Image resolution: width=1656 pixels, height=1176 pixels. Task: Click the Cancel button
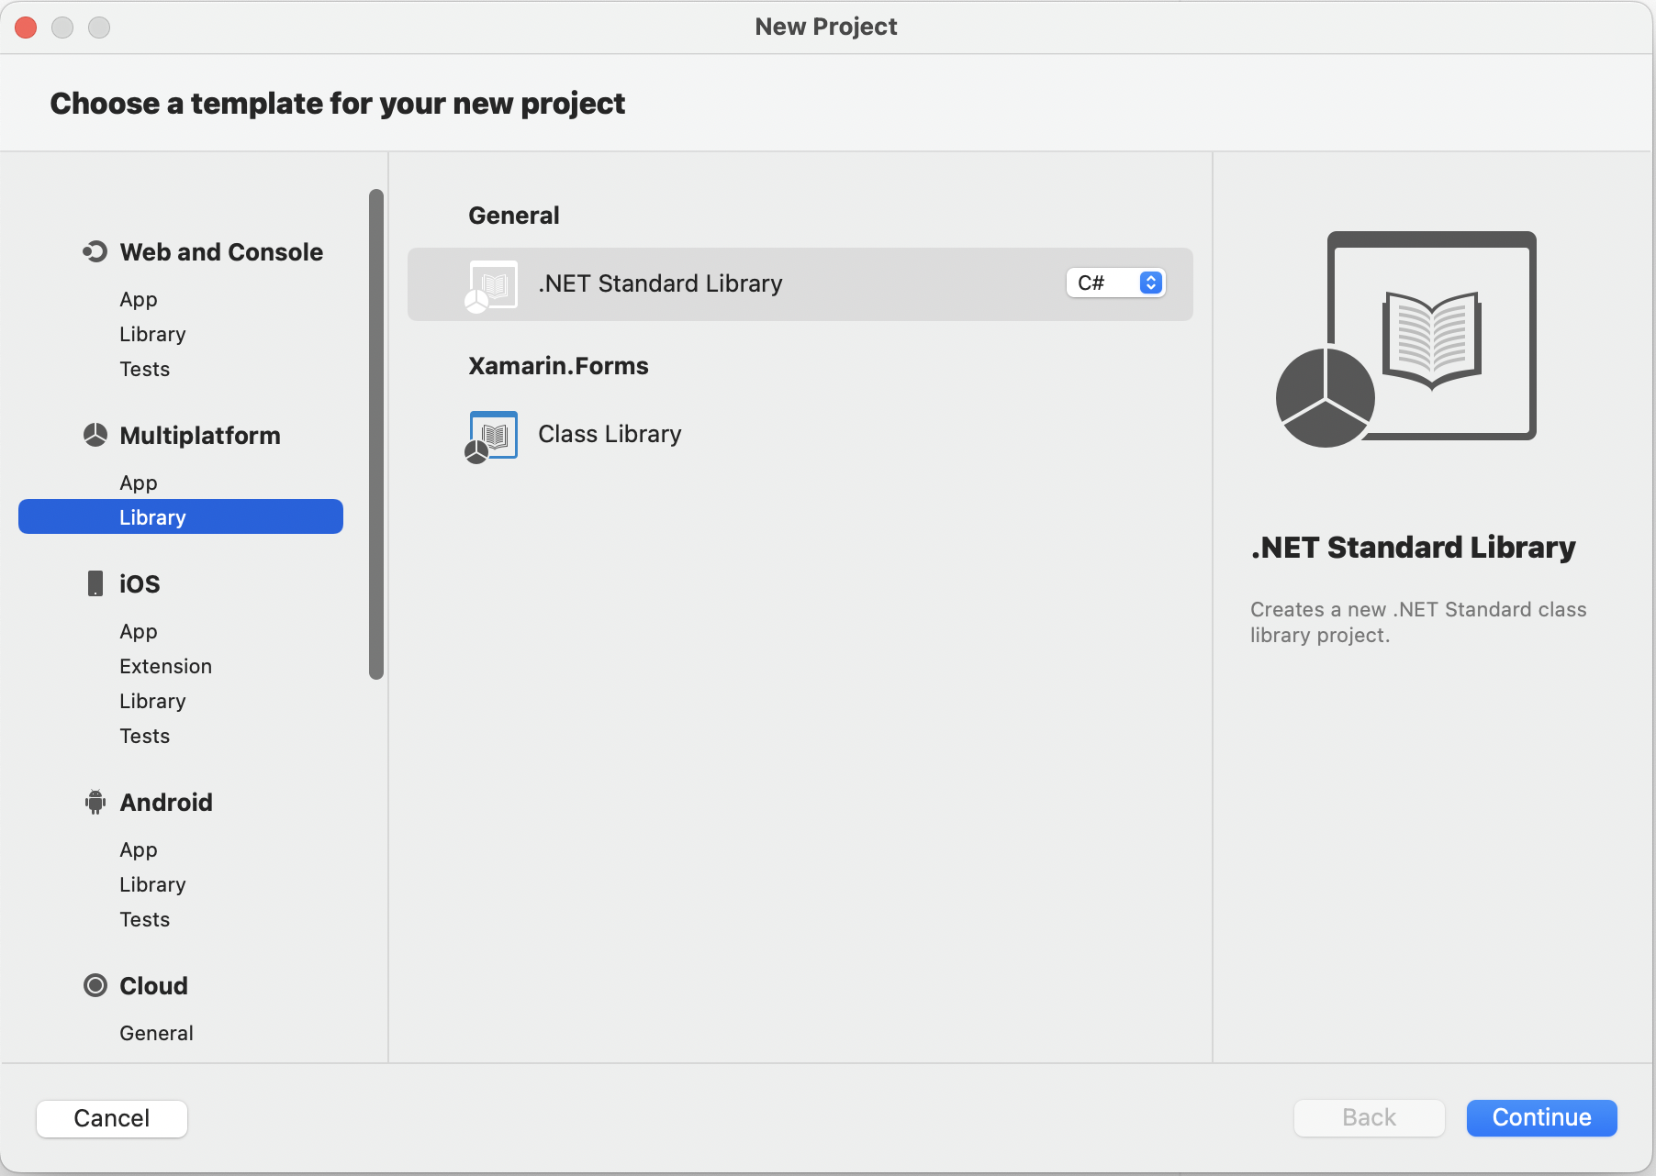pyautogui.click(x=112, y=1118)
